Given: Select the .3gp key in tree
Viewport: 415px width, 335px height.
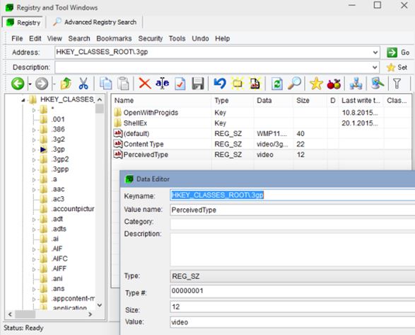Looking at the screenshot, I should [58, 149].
